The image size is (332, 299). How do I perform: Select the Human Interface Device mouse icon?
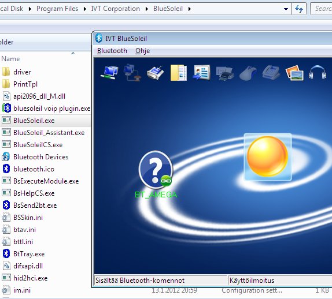(248, 73)
